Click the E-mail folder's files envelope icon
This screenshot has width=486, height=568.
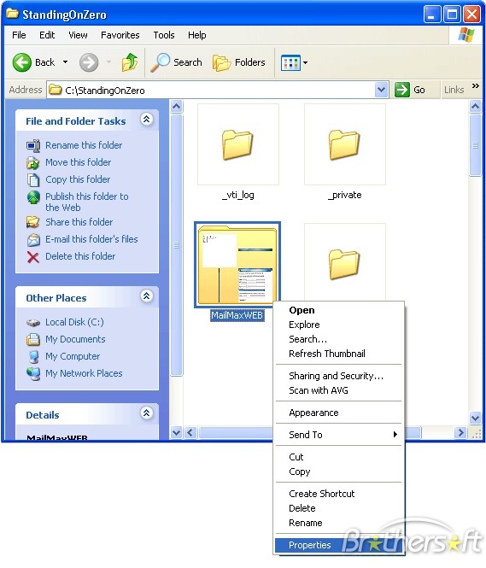33,239
